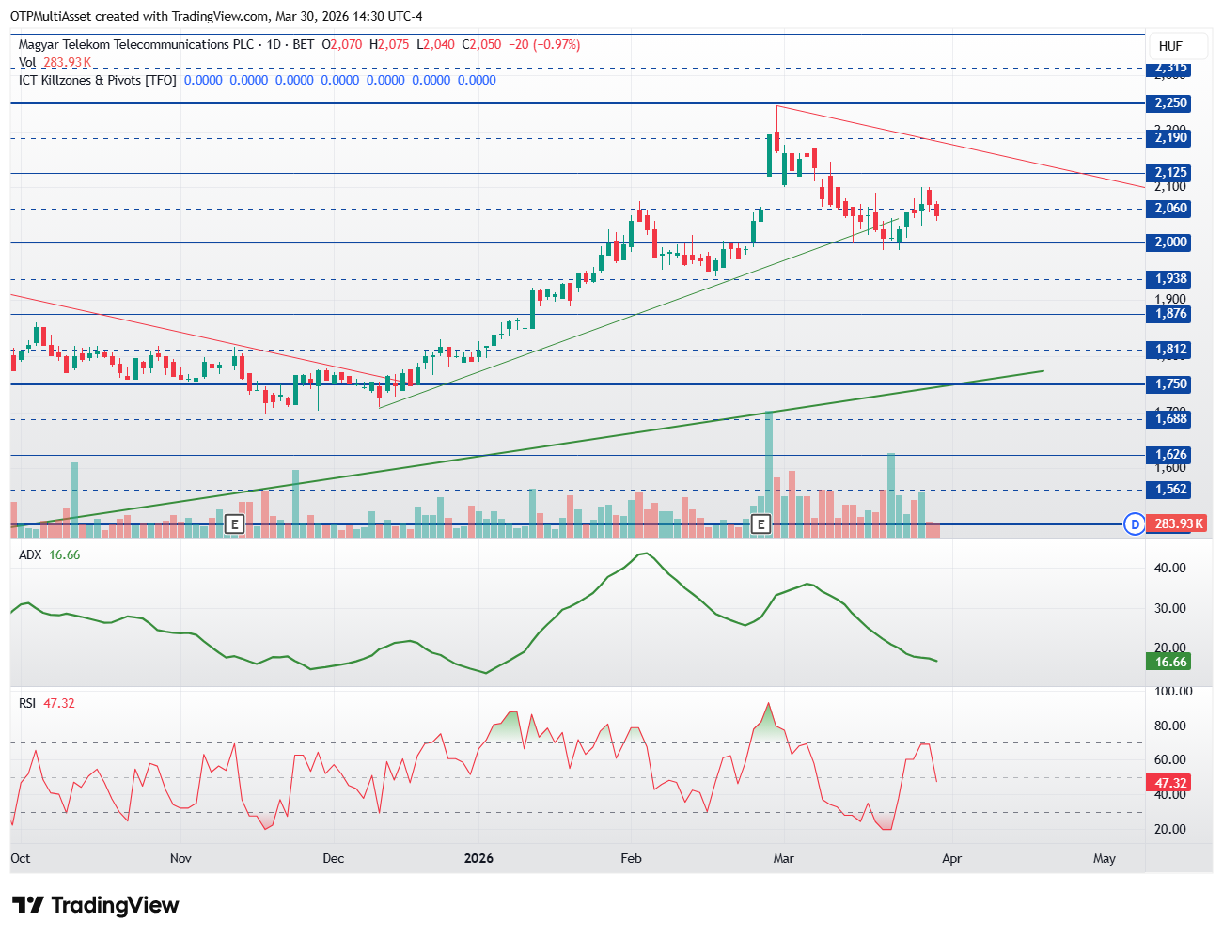Click the OTPMultiAsset created with TradingView.com caption

point(216,16)
